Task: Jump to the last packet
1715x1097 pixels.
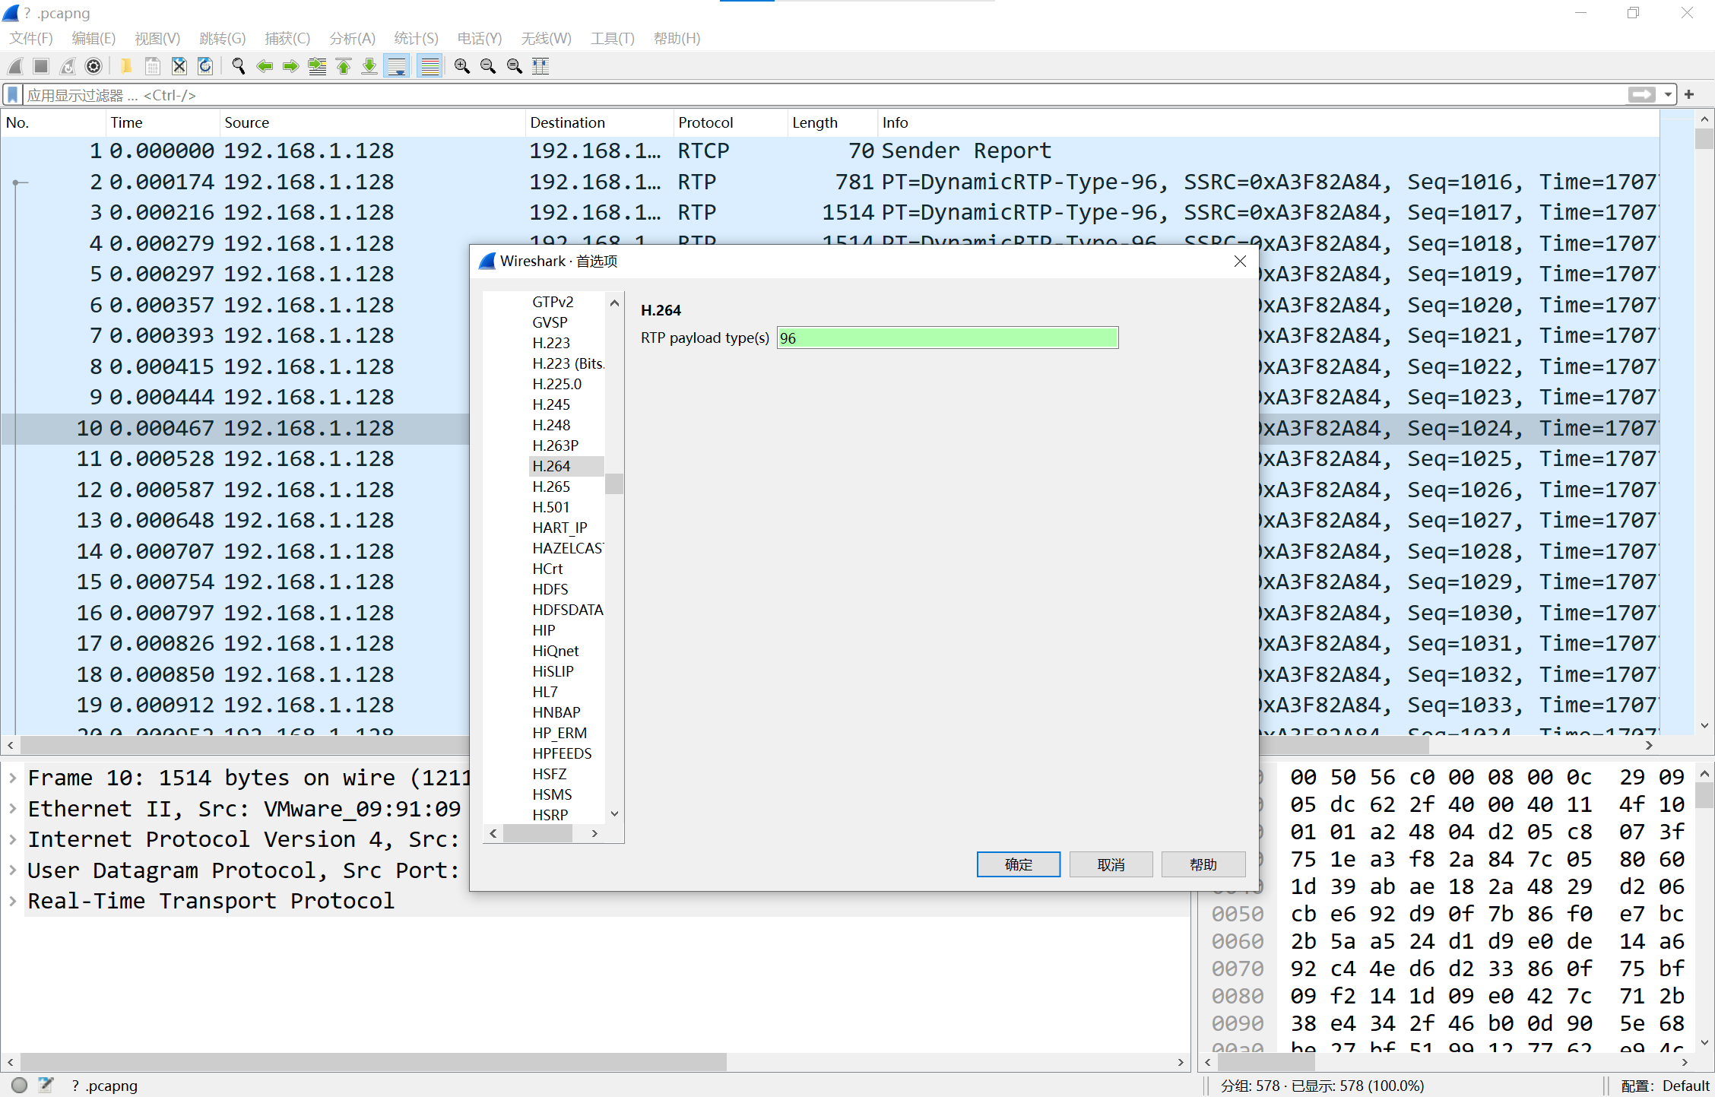Action: (369, 66)
